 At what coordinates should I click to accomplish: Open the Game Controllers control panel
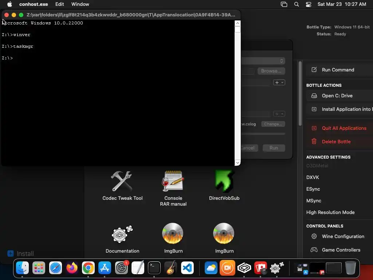point(339,250)
